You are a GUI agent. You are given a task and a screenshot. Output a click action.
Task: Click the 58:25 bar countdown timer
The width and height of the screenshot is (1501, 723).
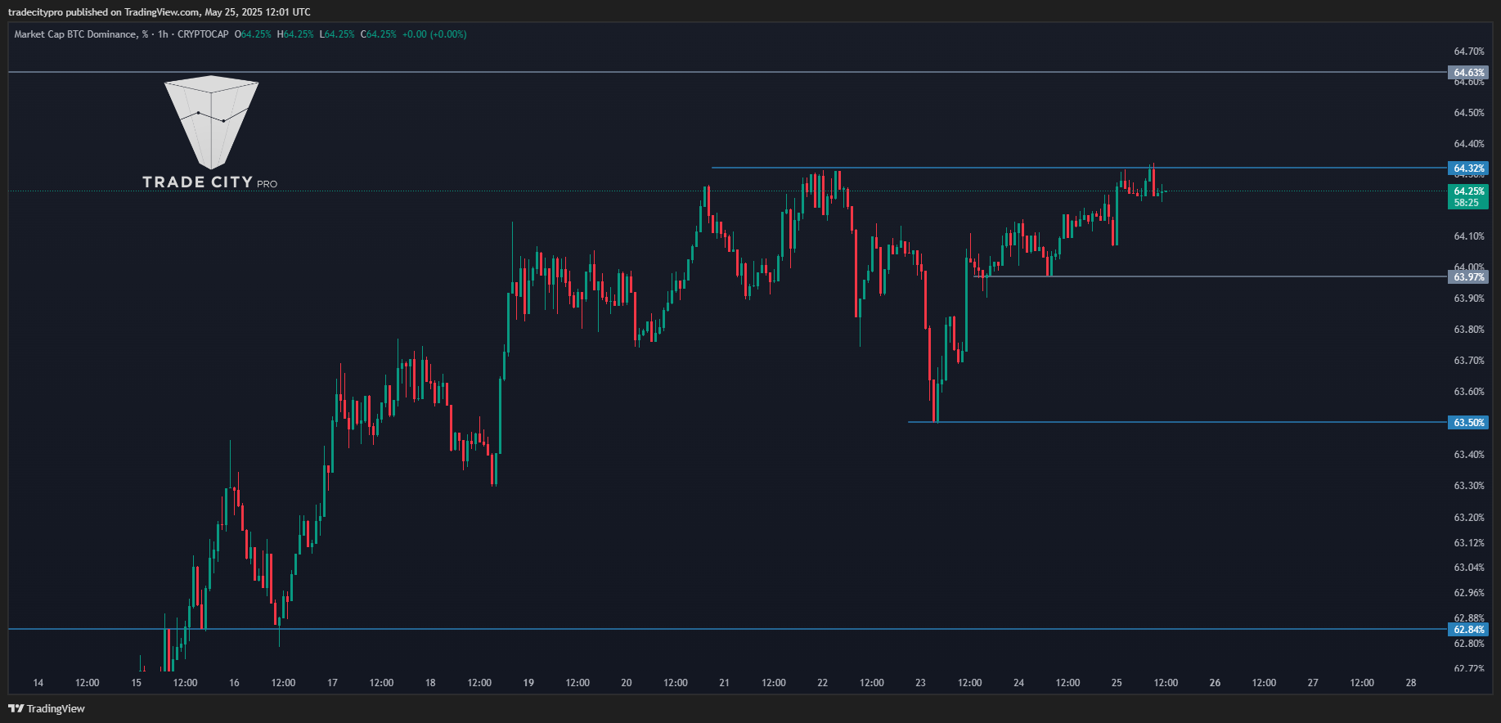pyautogui.click(x=1467, y=203)
